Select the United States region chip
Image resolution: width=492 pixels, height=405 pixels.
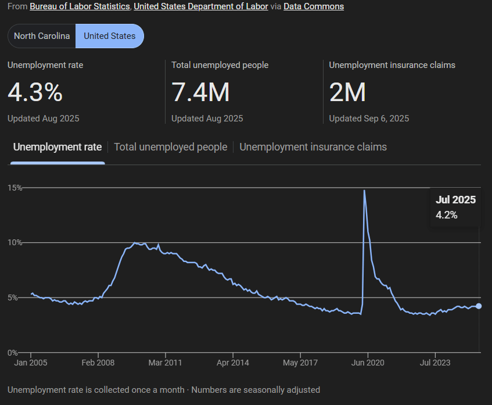coord(110,36)
